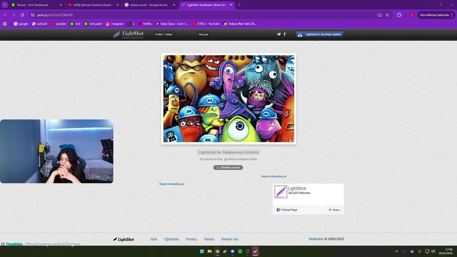The height and width of the screenshot is (257, 457).
Task: Open the Turkish - Türkçe language dropdown
Action: pyautogui.click(x=165, y=34)
